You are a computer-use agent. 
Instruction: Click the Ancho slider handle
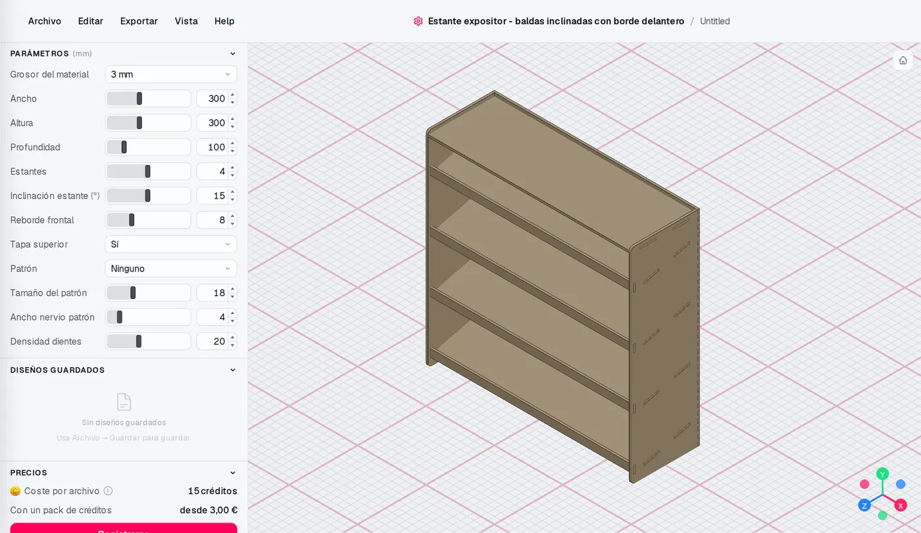[139, 99]
